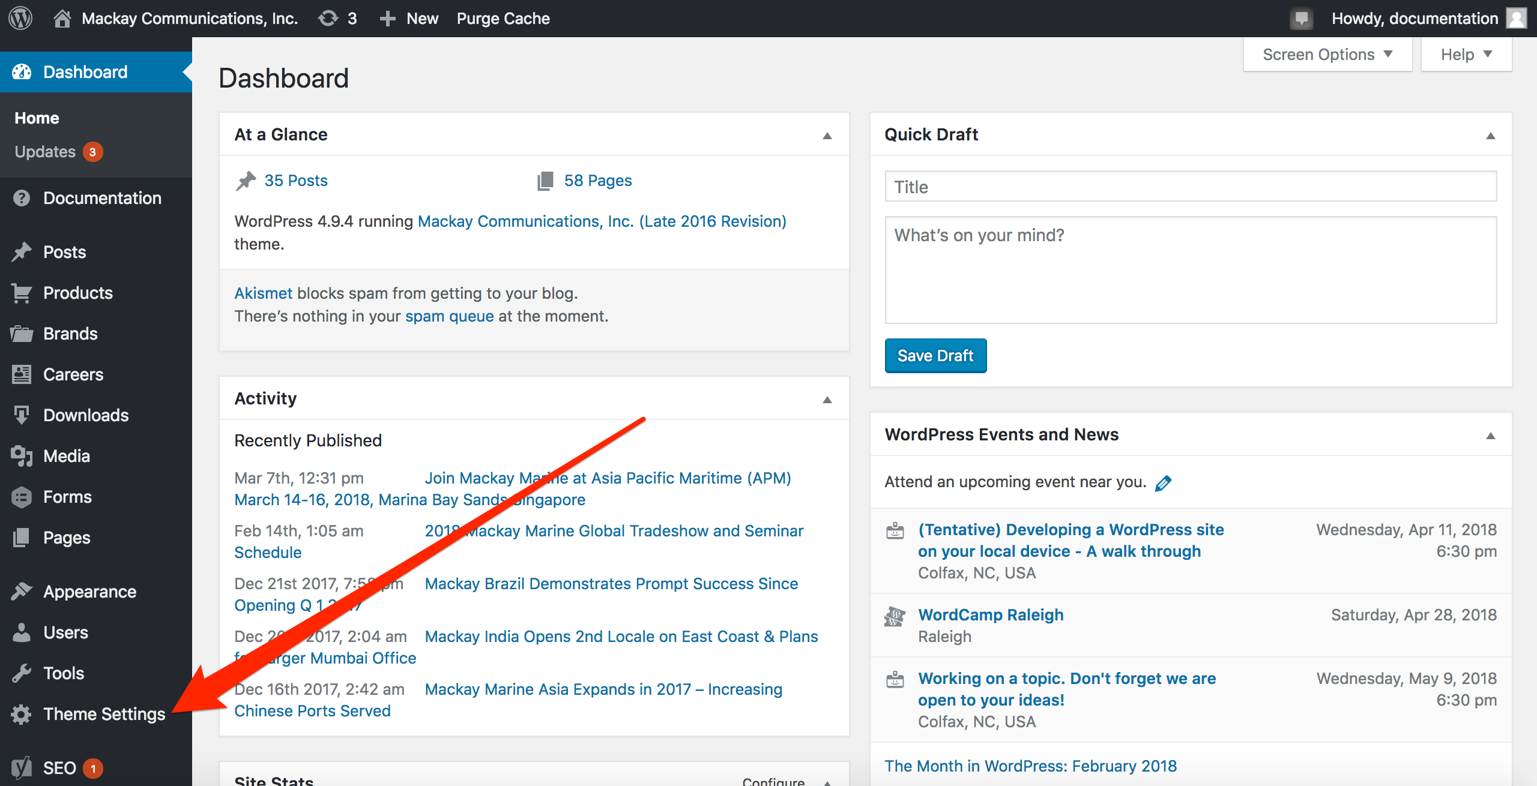Click the Posts pushpin icon in sidebar
This screenshot has width=1537, height=786.
pyautogui.click(x=22, y=252)
